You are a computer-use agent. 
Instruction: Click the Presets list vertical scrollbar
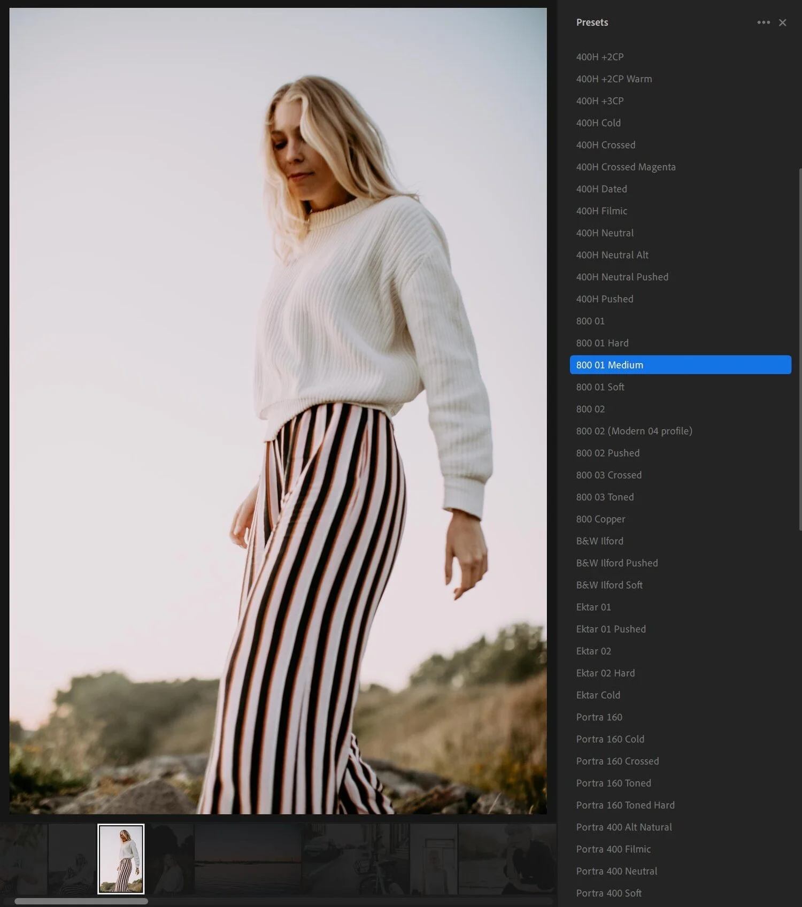coord(800,349)
